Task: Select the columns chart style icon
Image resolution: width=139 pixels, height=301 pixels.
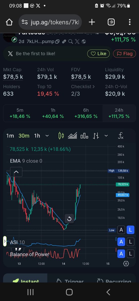Action: point(84,136)
